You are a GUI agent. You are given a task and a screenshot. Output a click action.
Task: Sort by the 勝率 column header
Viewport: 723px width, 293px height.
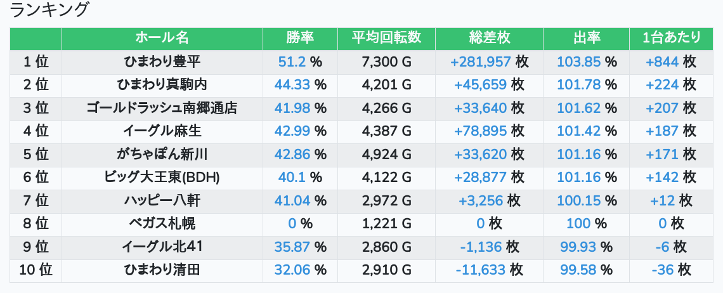[x=300, y=38]
